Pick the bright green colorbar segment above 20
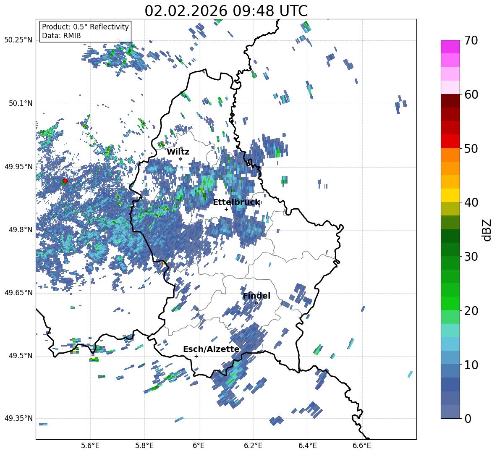This screenshot has height=454, width=497. pyautogui.click(x=450, y=303)
